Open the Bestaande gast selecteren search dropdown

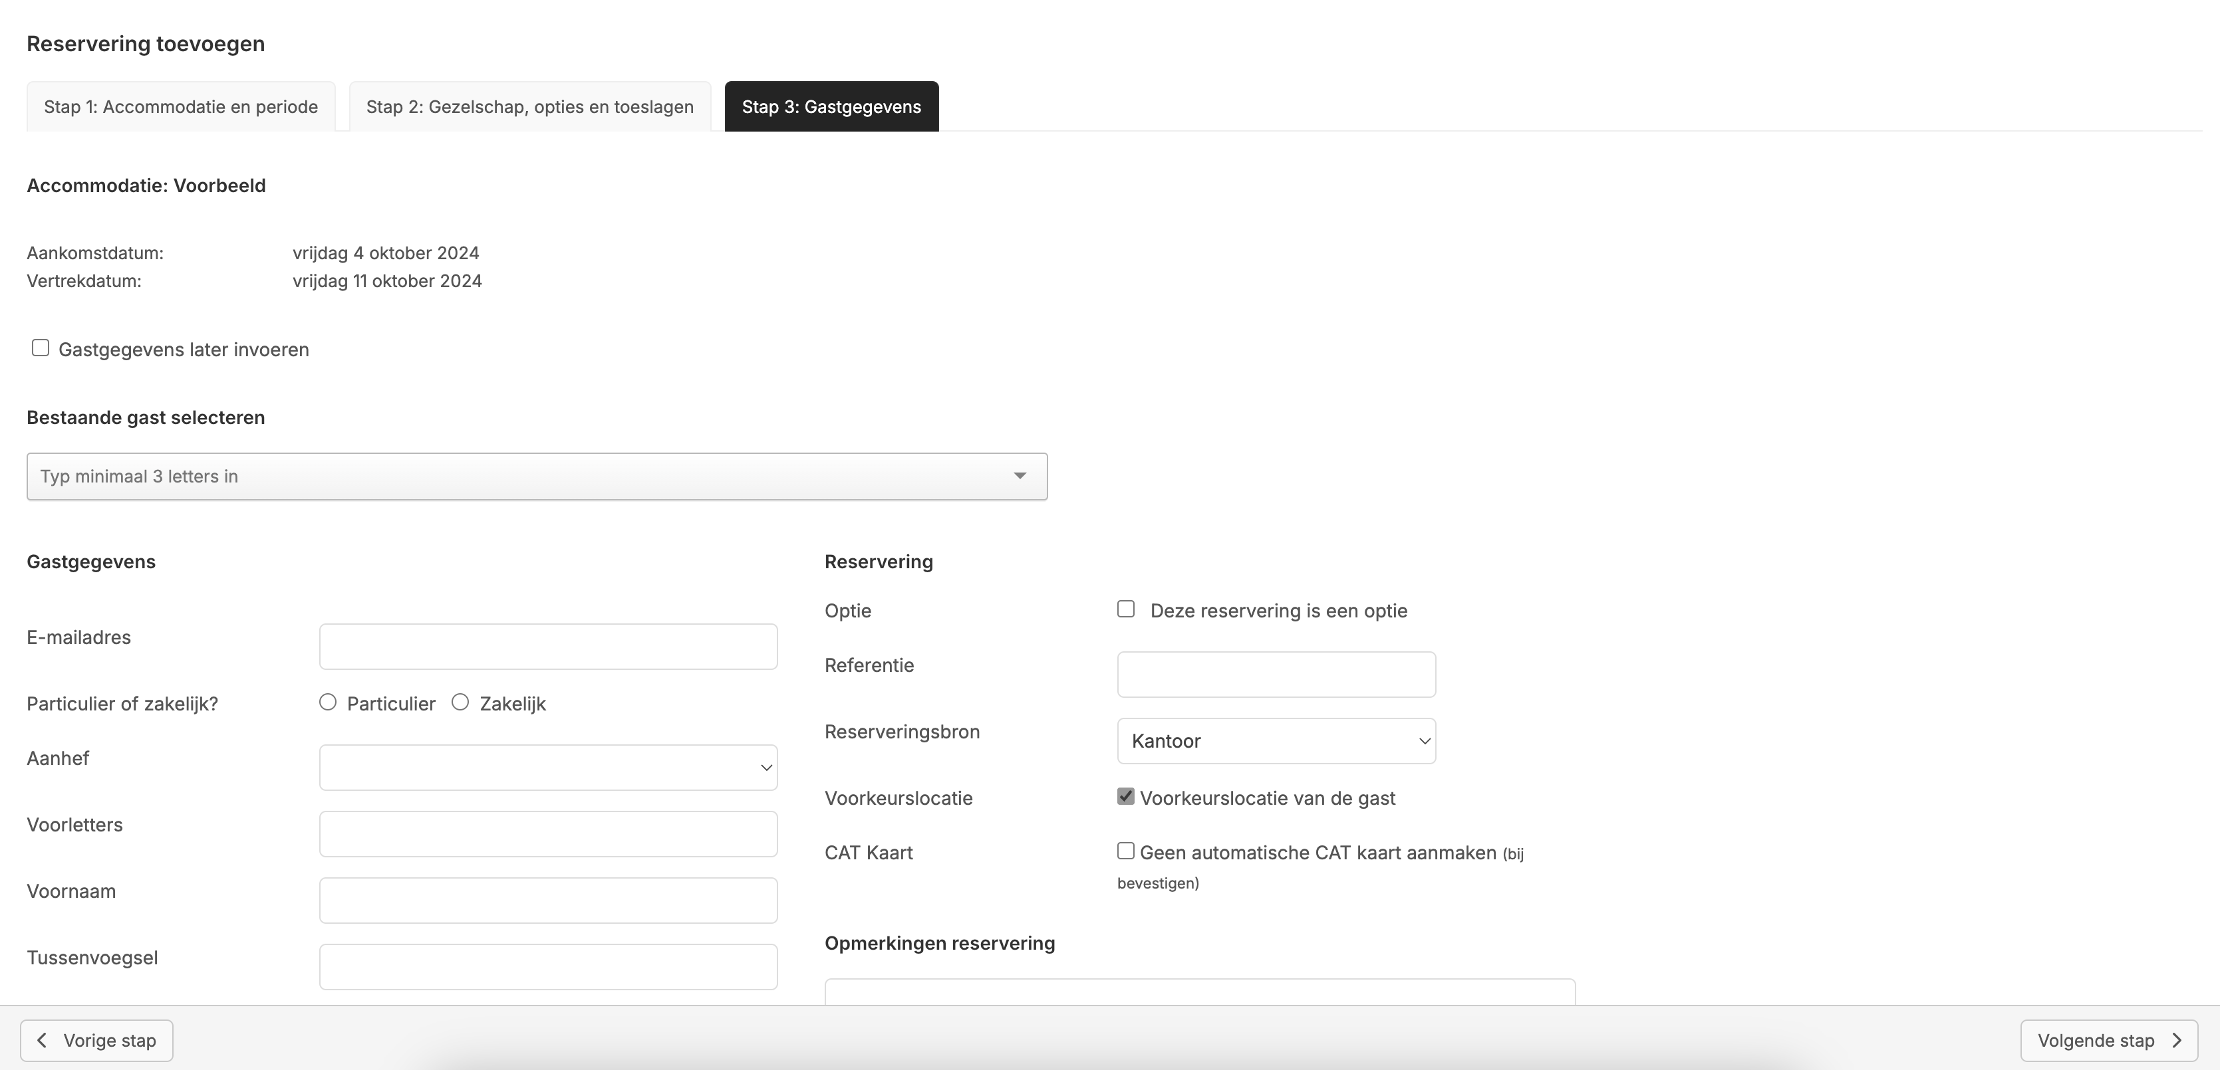[537, 477]
